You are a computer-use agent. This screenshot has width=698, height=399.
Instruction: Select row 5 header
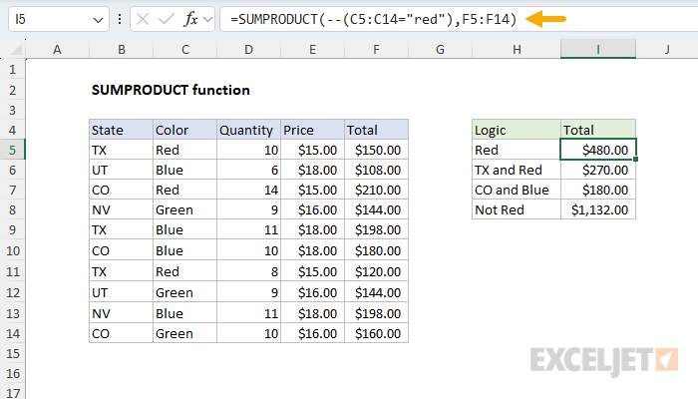point(12,150)
